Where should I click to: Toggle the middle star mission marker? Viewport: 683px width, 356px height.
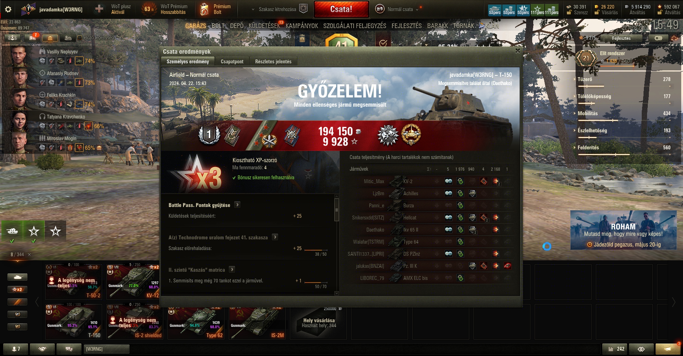pyautogui.click(x=34, y=231)
